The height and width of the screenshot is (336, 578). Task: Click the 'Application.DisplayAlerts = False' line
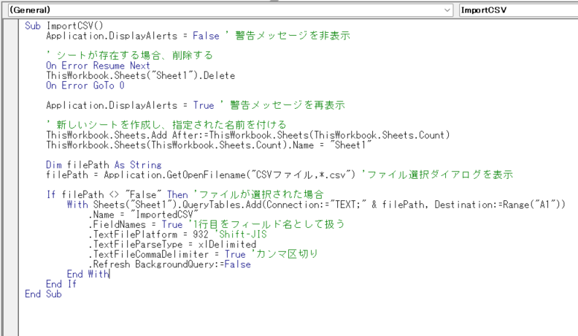(198, 36)
